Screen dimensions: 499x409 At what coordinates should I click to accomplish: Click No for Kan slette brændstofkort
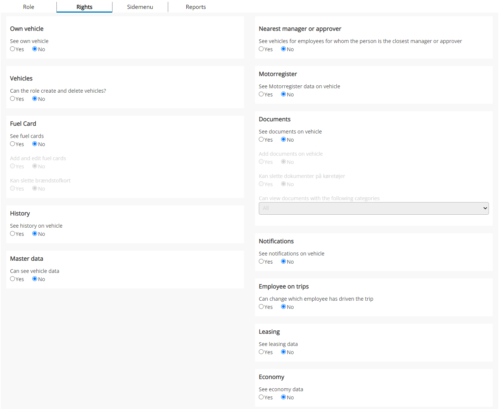35,188
